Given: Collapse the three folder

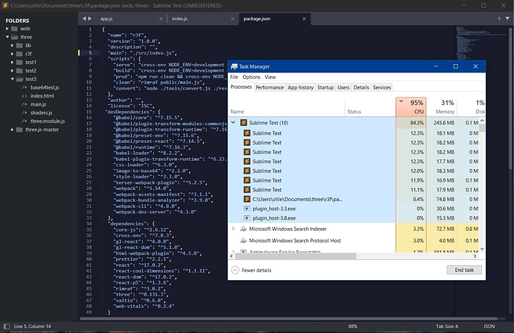Looking at the screenshot, I should point(7,37).
